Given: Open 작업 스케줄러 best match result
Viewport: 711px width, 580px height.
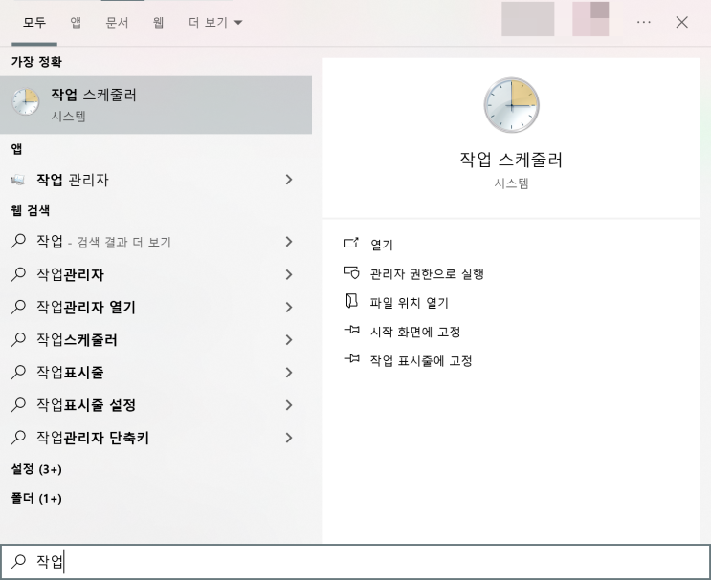Looking at the screenshot, I should point(156,105).
